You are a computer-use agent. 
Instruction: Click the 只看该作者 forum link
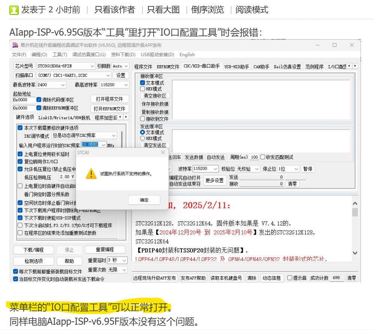115,10
